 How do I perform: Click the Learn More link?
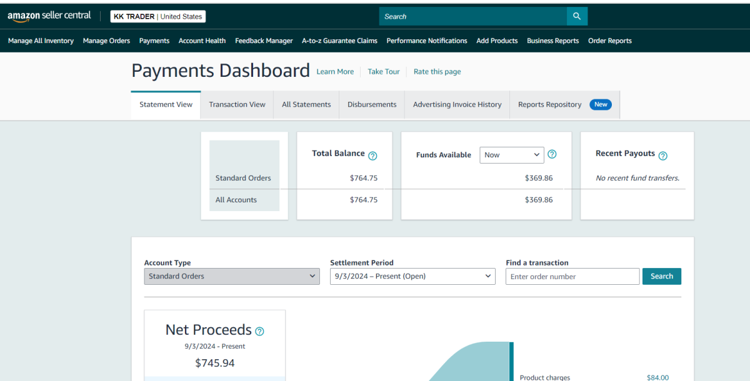335,72
